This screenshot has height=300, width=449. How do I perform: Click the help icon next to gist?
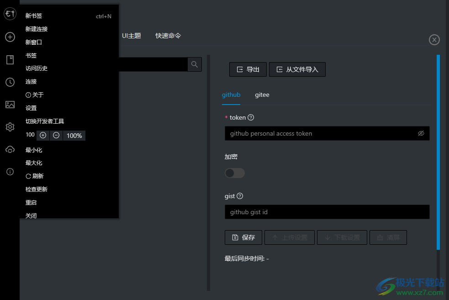240,196
